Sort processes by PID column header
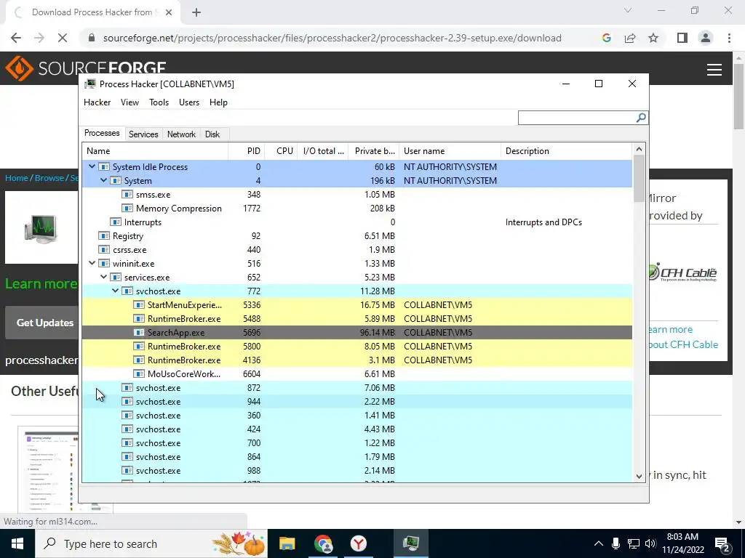745x558 pixels. 247,151
